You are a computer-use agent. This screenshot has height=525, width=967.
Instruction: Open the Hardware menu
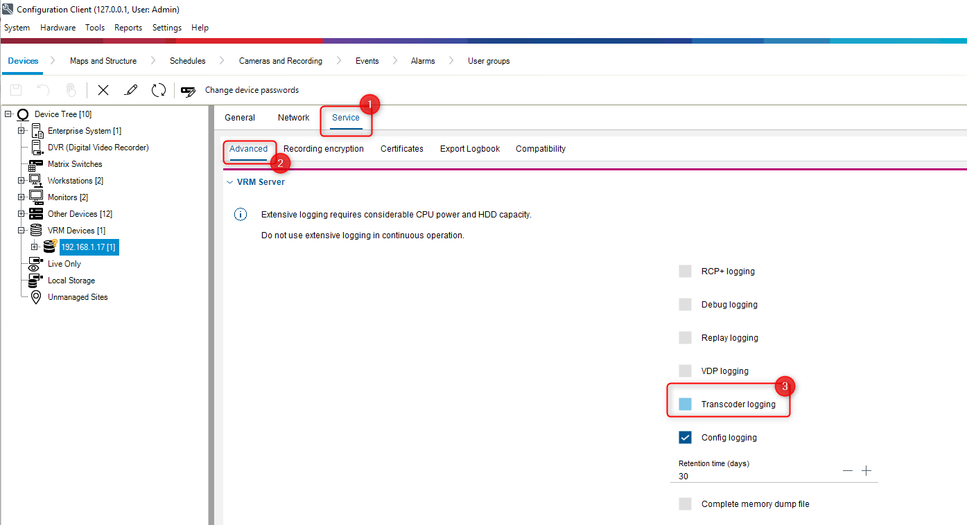coord(58,28)
